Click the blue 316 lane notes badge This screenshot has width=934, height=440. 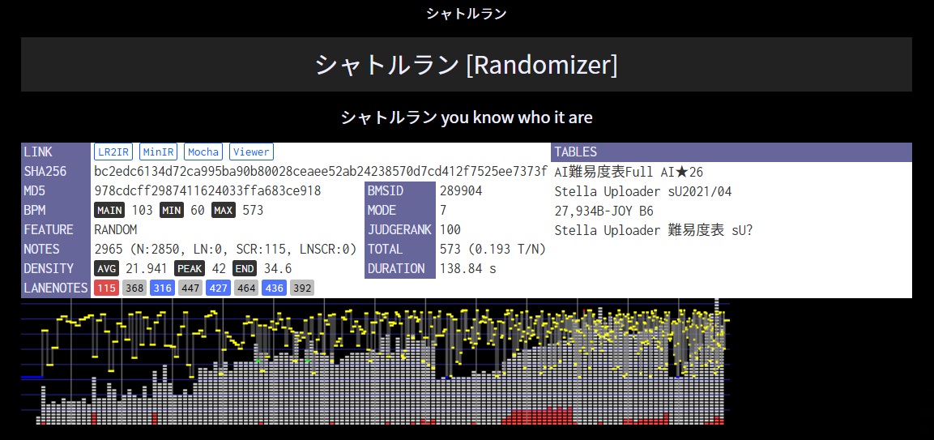(x=162, y=288)
